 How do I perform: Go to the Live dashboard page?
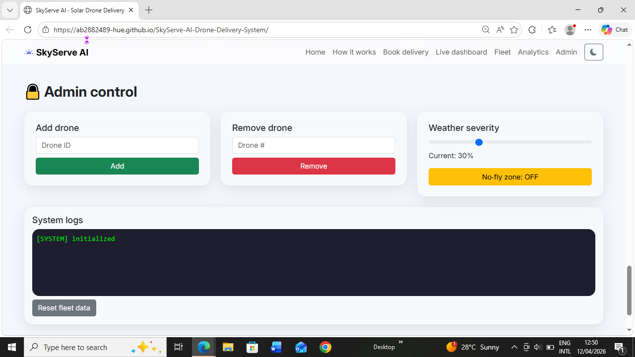(461, 52)
